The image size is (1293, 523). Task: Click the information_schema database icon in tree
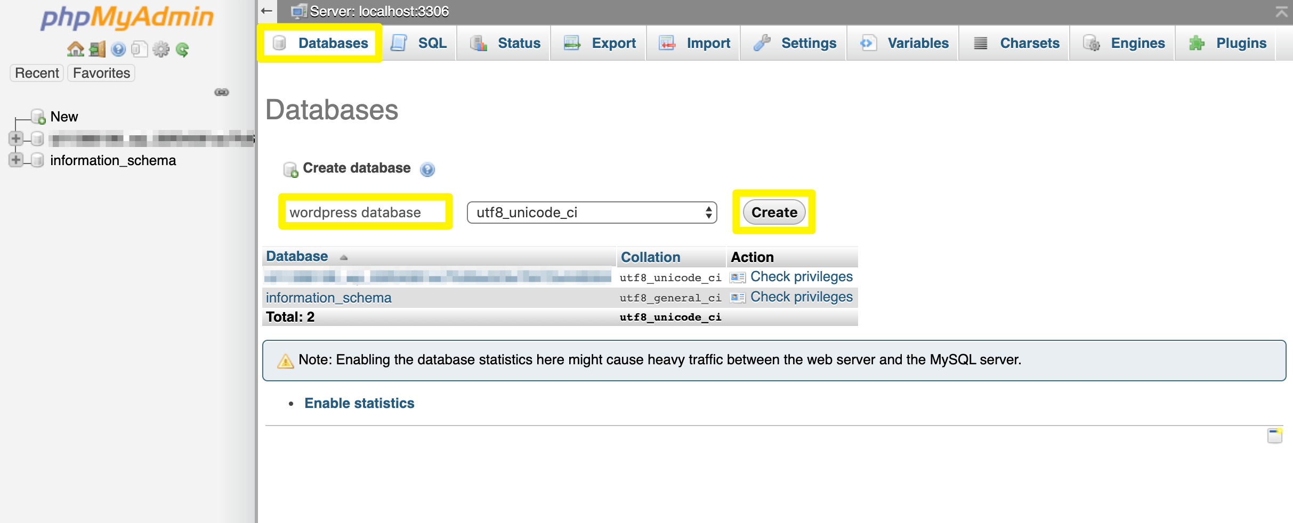(37, 160)
